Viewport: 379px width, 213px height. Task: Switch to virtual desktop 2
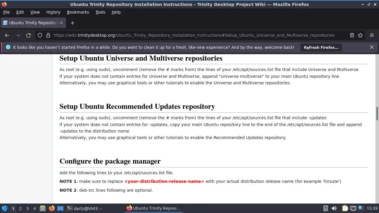[x=20, y=208]
